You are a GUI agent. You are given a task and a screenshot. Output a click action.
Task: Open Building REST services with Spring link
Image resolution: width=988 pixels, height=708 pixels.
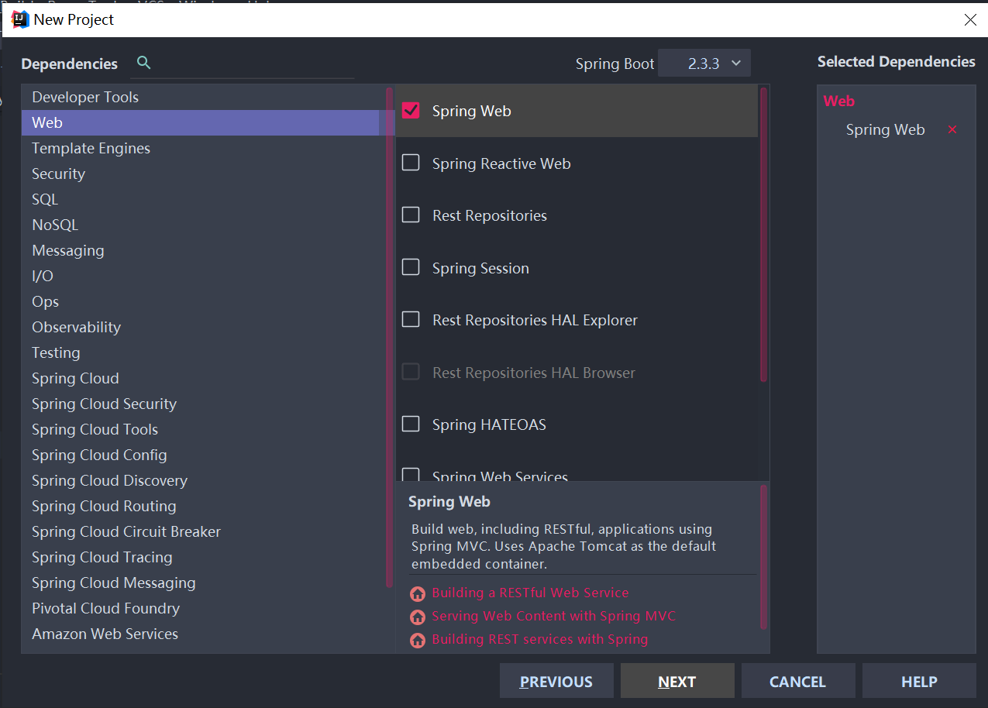540,639
